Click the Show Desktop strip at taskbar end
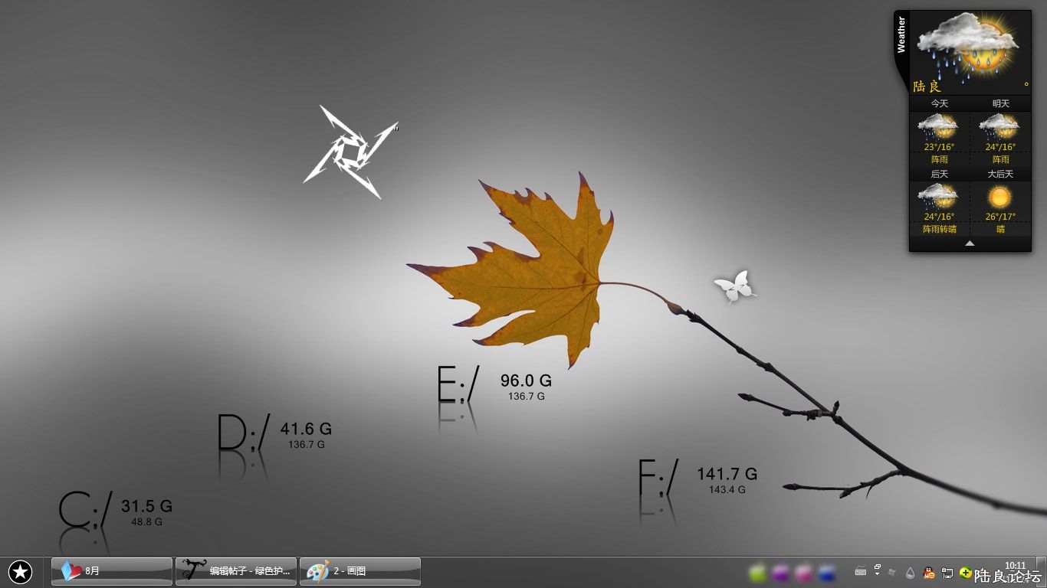The image size is (1047, 588). pyautogui.click(x=1042, y=572)
